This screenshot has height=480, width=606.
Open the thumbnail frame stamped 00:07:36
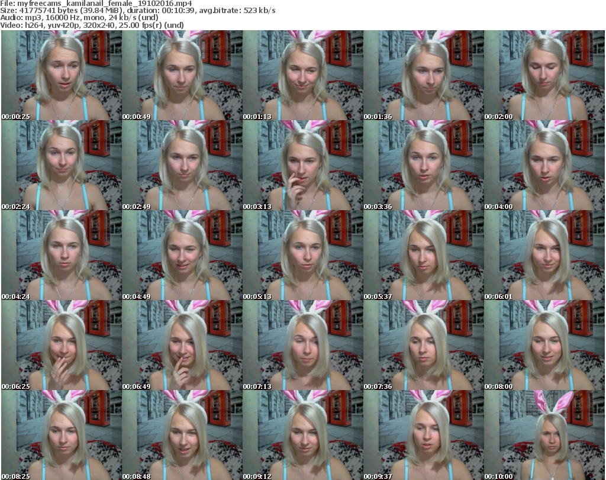424,346
